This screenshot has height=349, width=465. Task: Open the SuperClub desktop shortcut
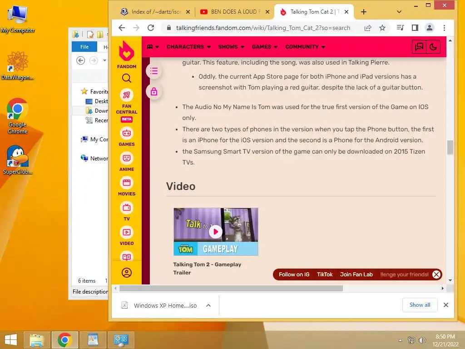coord(18,160)
